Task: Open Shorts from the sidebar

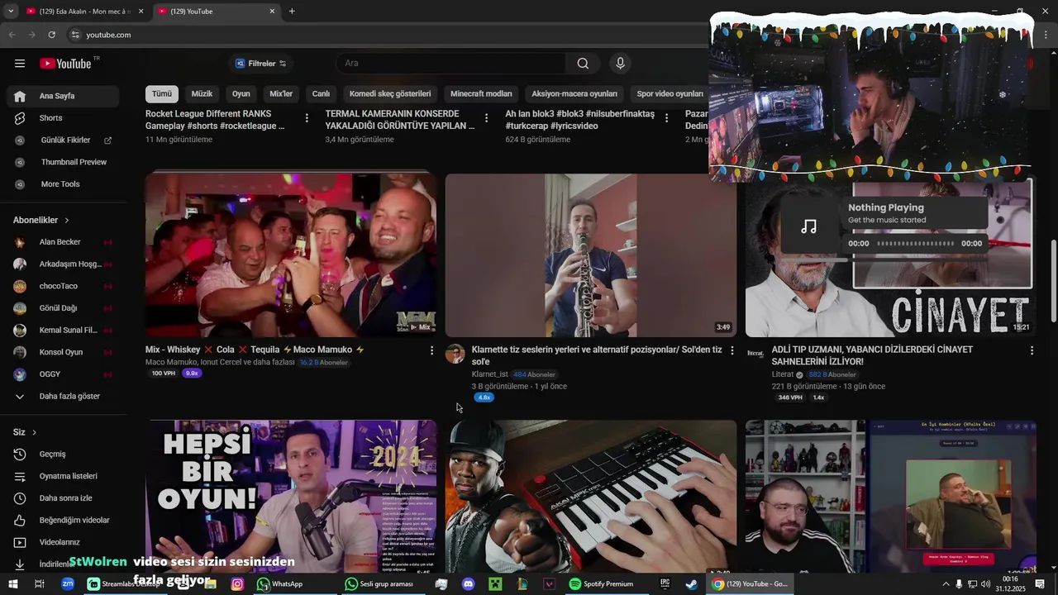Action: coord(64,118)
